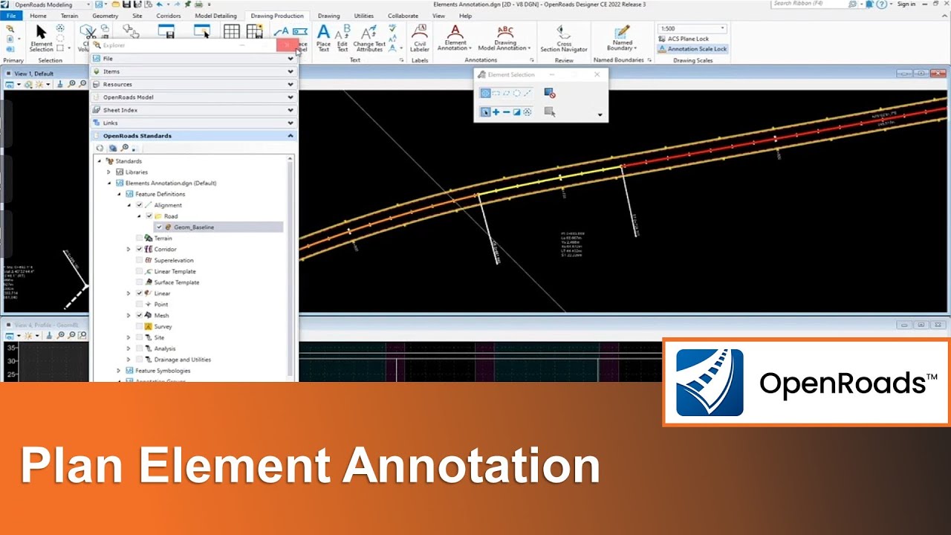Expand Element Selection extended settings arrow
The image size is (951, 535).
600,115
